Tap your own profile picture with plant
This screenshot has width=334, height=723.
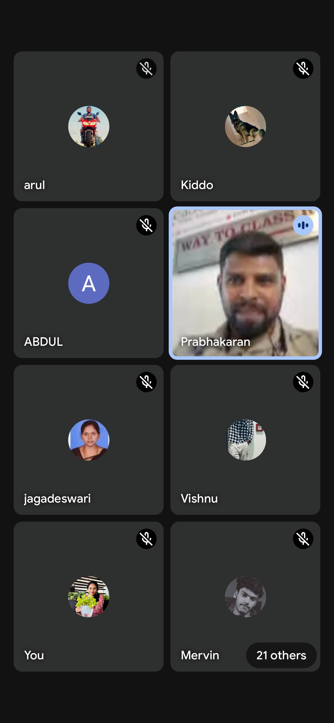(x=88, y=597)
